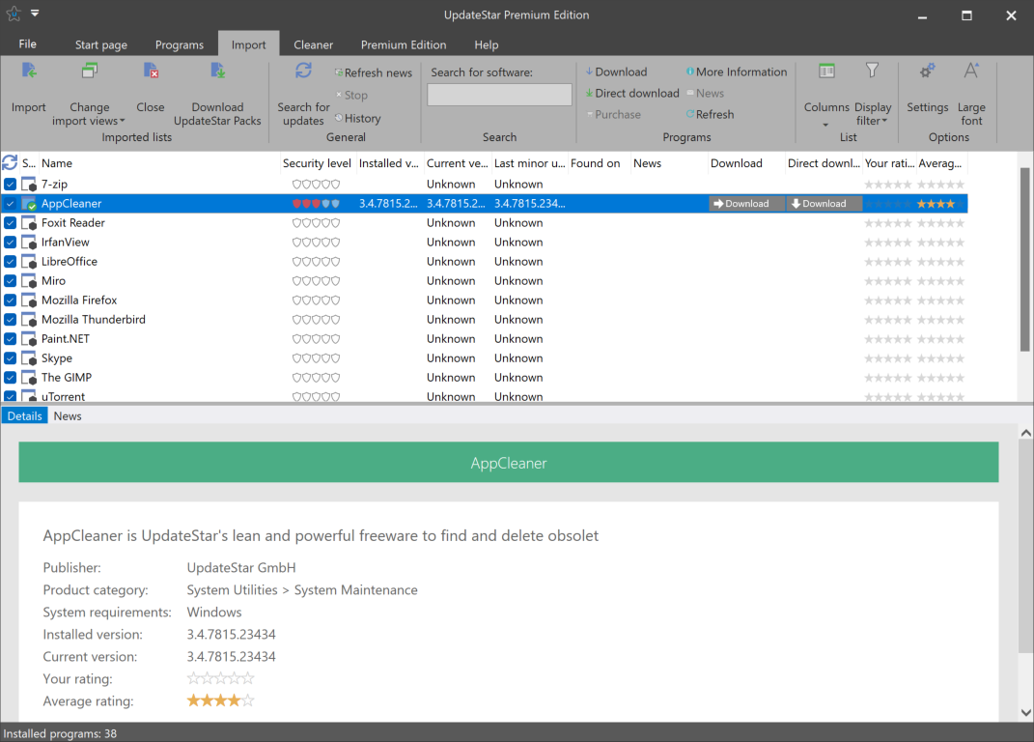Click the Close imported list icon

(151, 72)
